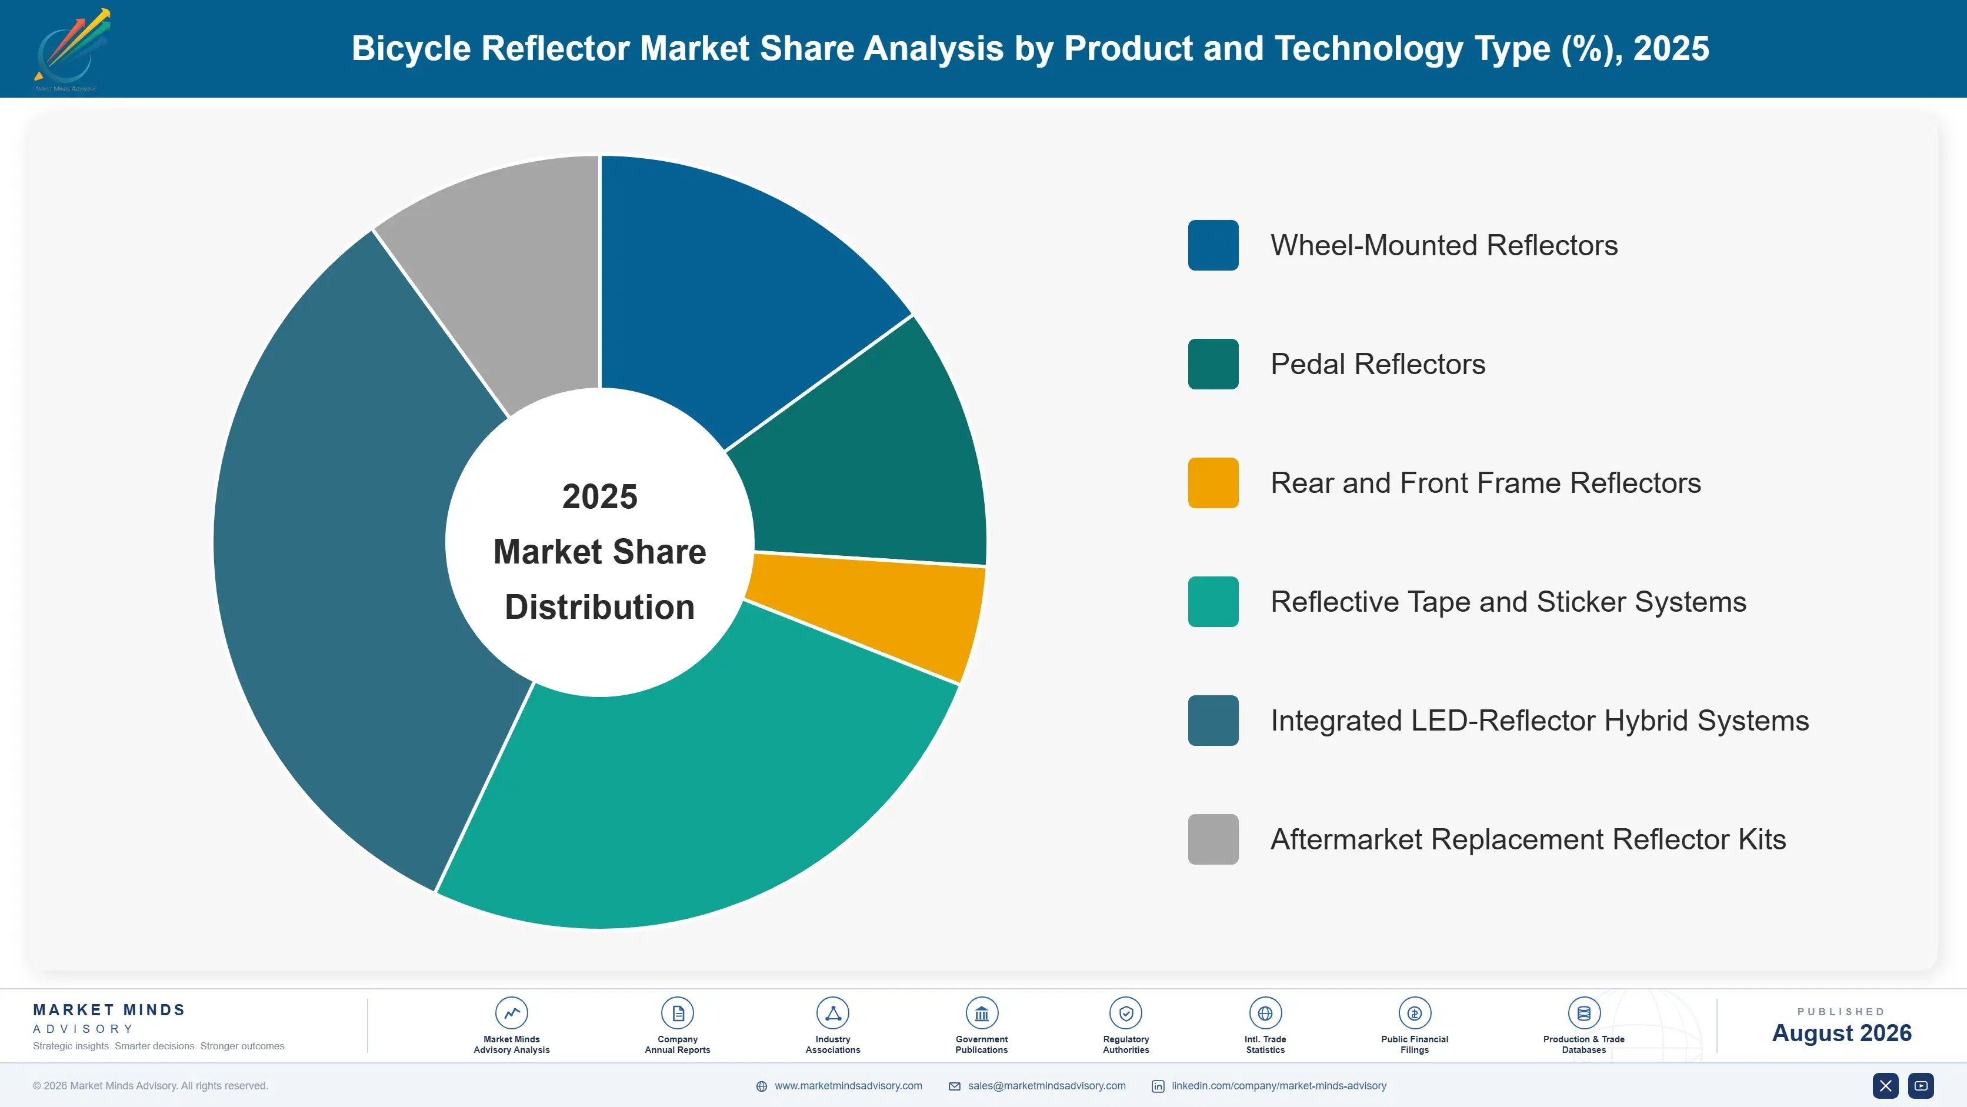
Task: Click the 'August 2026' published date
Action: pyautogui.click(x=1842, y=1033)
